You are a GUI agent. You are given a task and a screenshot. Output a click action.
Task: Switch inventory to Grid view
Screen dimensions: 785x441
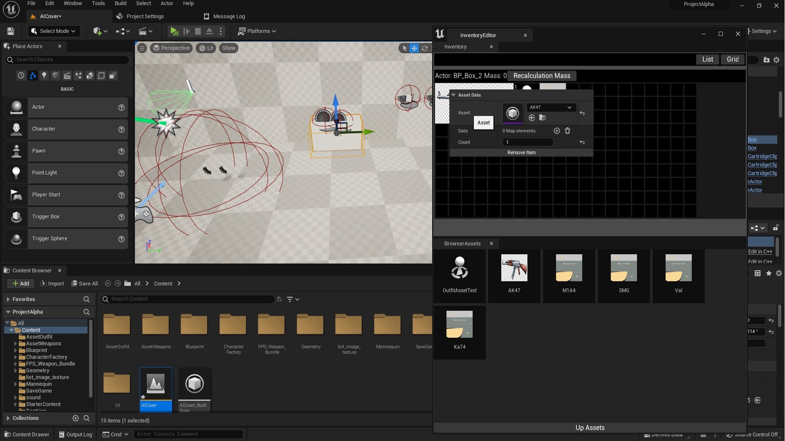[732, 59]
